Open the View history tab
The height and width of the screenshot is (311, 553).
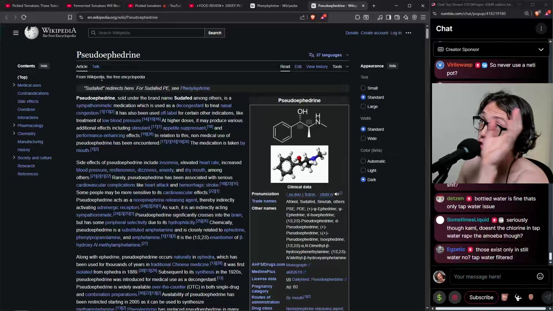point(317,67)
